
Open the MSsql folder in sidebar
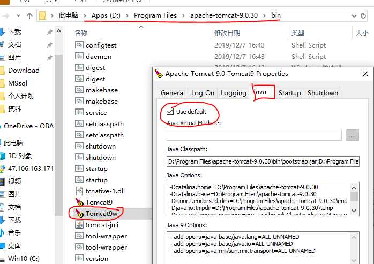(x=17, y=83)
